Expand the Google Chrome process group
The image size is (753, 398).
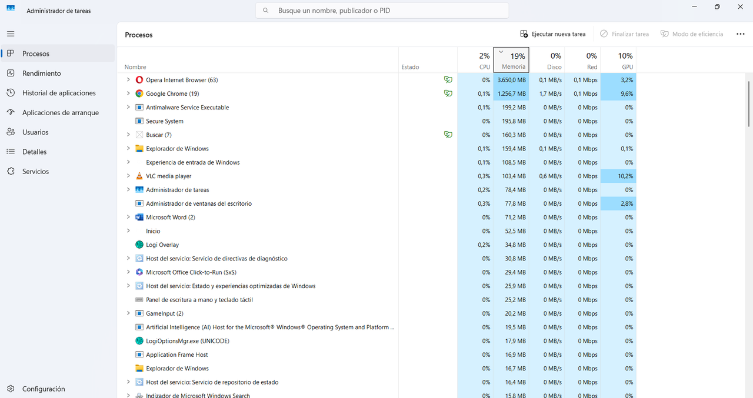pyautogui.click(x=128, y=93)
